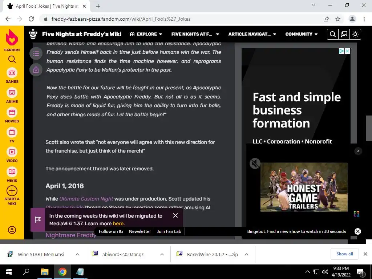Open the Ultimate Custom Night link

tap(86, 199)
